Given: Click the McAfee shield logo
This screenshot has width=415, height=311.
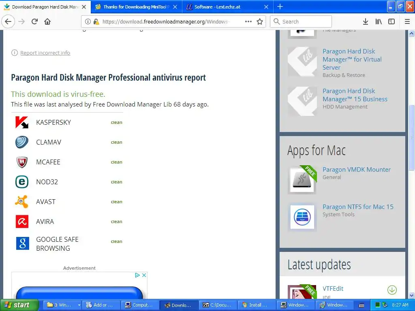Looking at the screenshot, I should click(22, 162).
